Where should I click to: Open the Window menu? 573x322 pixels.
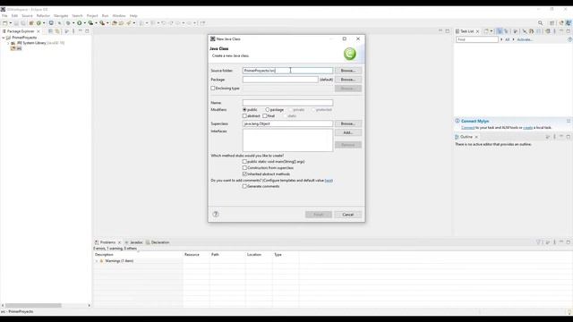[x=119, y=16]
